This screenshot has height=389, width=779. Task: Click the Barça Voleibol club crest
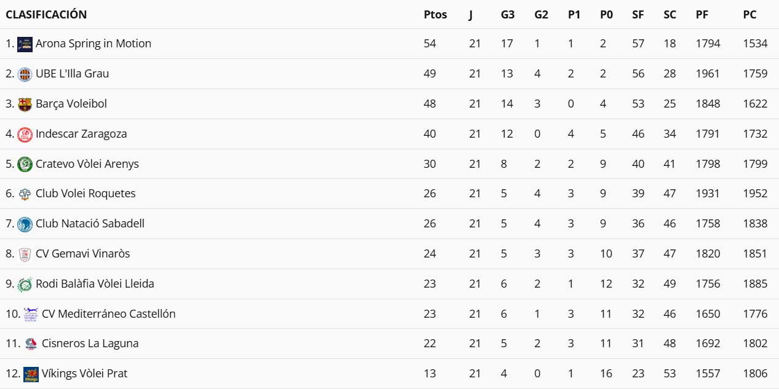point(25,104)
